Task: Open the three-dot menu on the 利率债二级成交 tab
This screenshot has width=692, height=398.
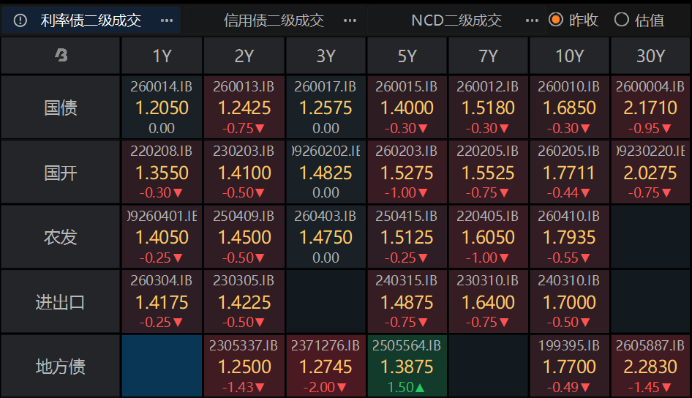Action: click(x=167, y=20)
